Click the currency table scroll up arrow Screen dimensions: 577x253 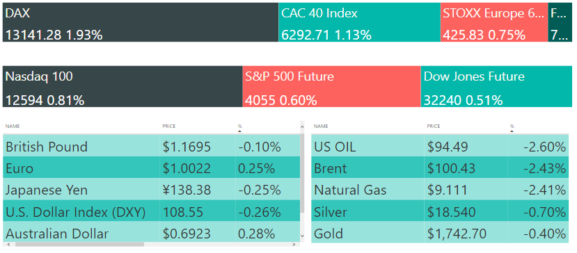[303, 126]
